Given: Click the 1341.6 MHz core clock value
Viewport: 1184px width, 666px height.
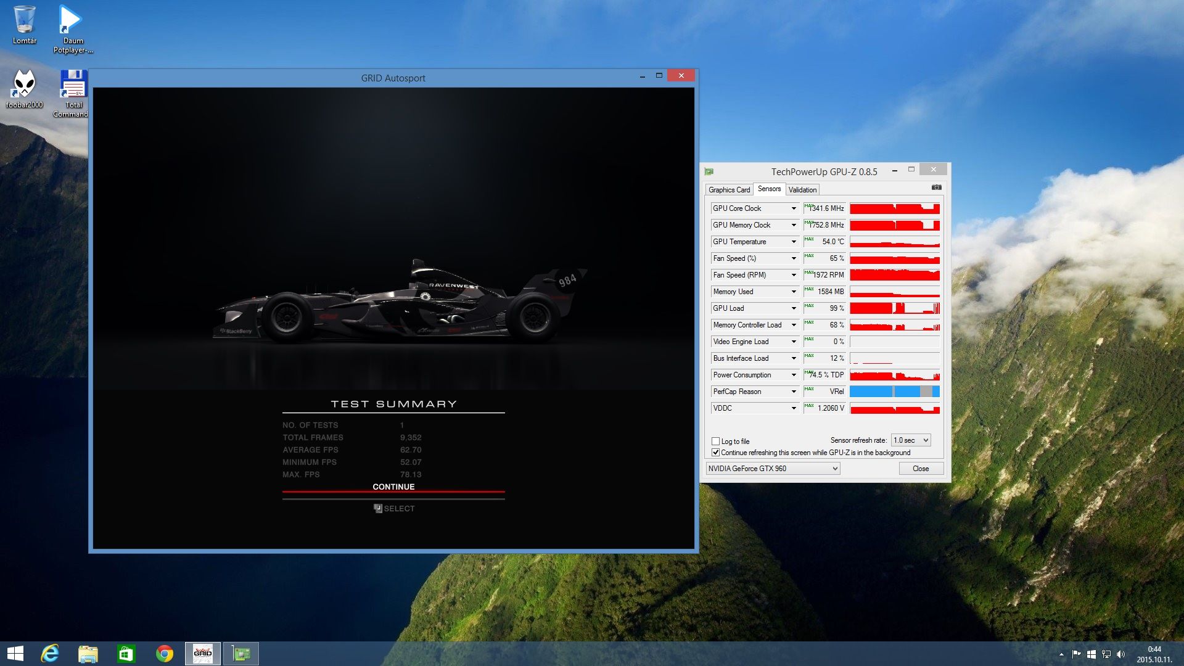Looking at the screenshot, I should (x=824, y=208).
